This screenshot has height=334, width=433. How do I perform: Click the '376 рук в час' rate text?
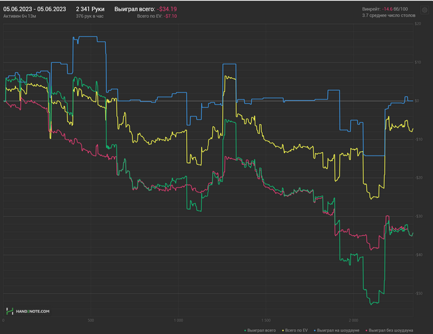coord(90,16)
